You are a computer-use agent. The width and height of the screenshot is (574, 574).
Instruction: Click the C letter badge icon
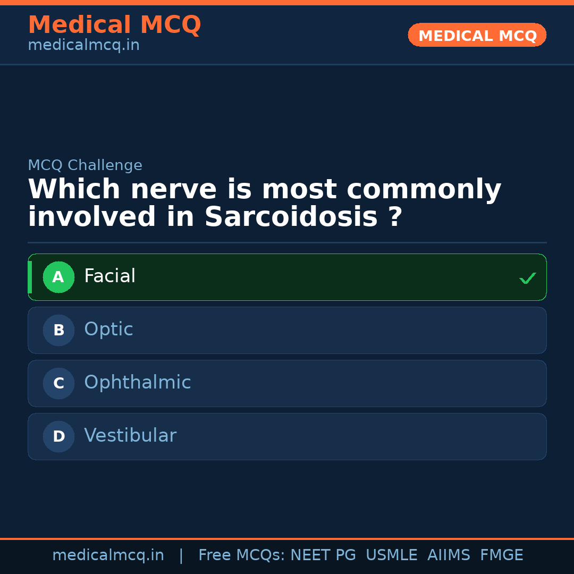(58, 383)
